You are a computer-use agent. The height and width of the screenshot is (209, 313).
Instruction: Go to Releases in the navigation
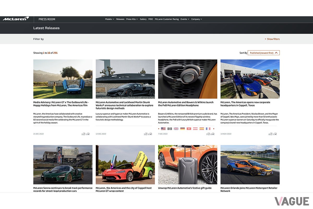click(120, 19)
